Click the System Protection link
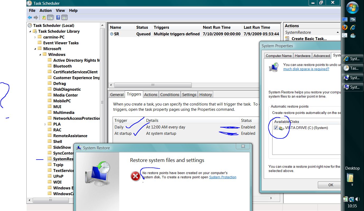Viewport: 364px width, 211px height. click(223, 177)
